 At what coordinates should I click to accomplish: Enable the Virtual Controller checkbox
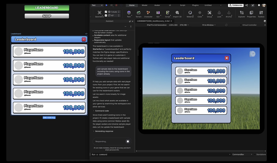[241, 25]
